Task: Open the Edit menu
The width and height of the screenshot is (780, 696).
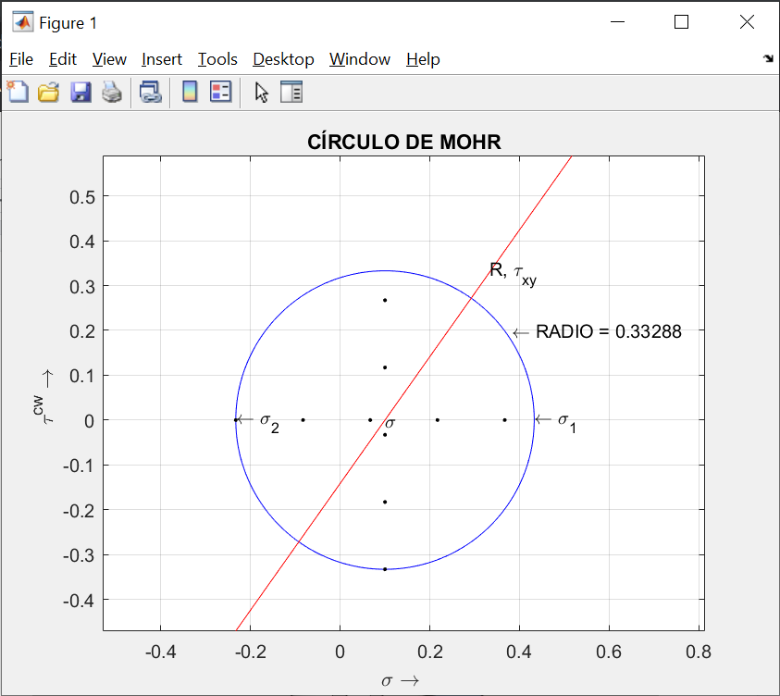Action: (63, 59)
